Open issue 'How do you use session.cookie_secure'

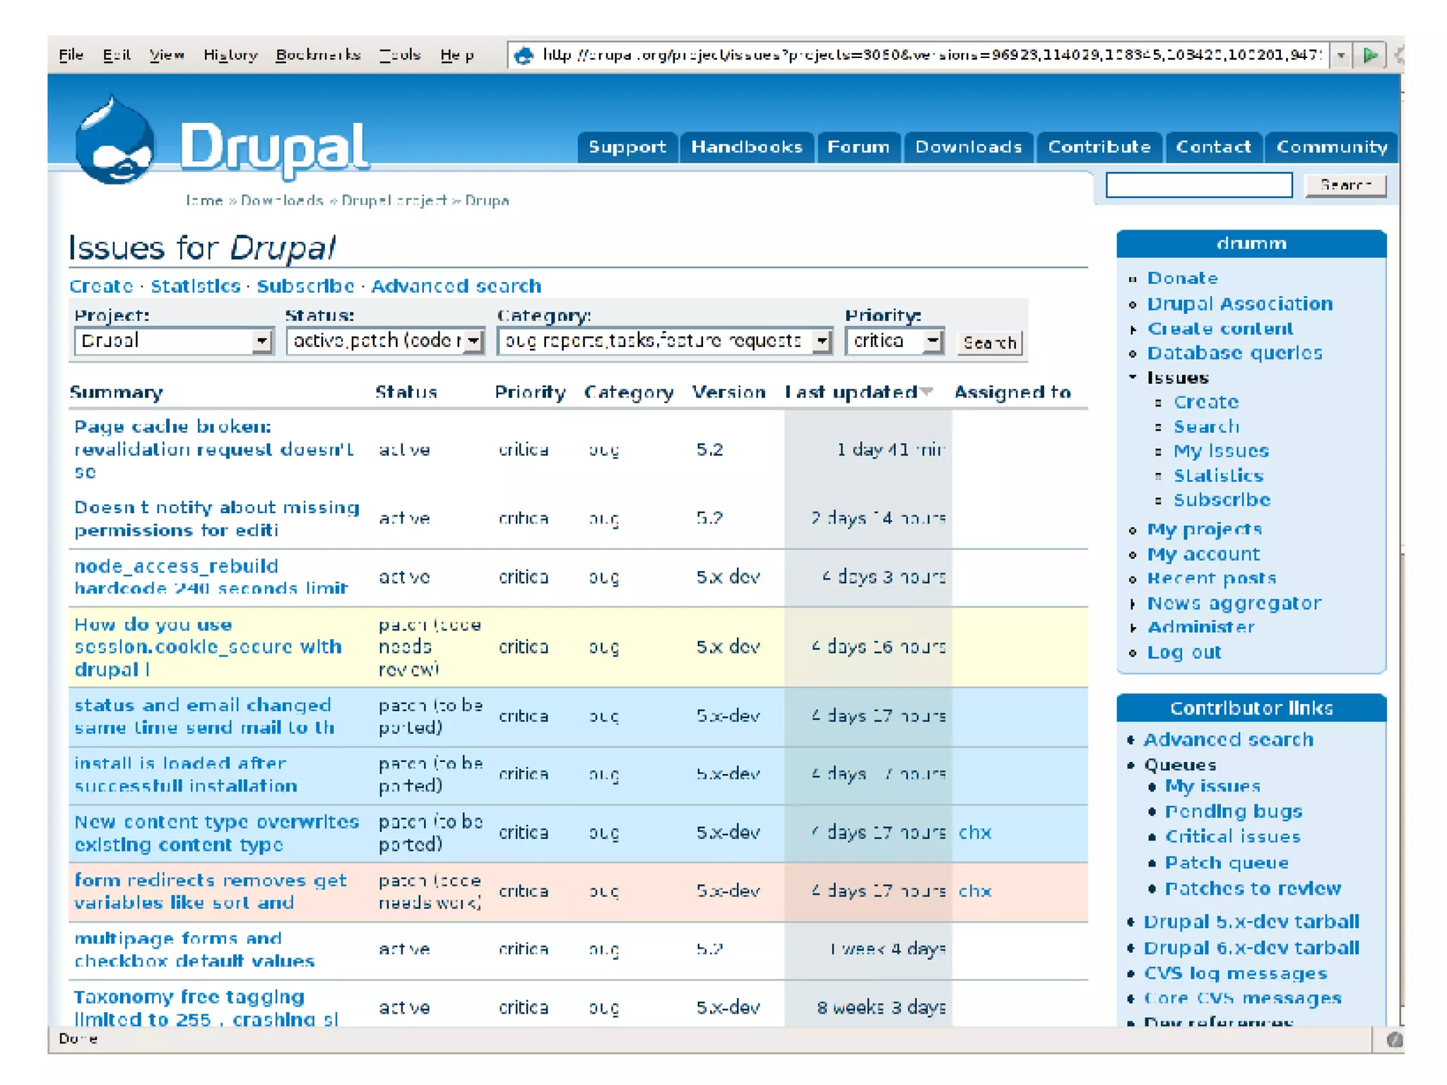(208, 647)
